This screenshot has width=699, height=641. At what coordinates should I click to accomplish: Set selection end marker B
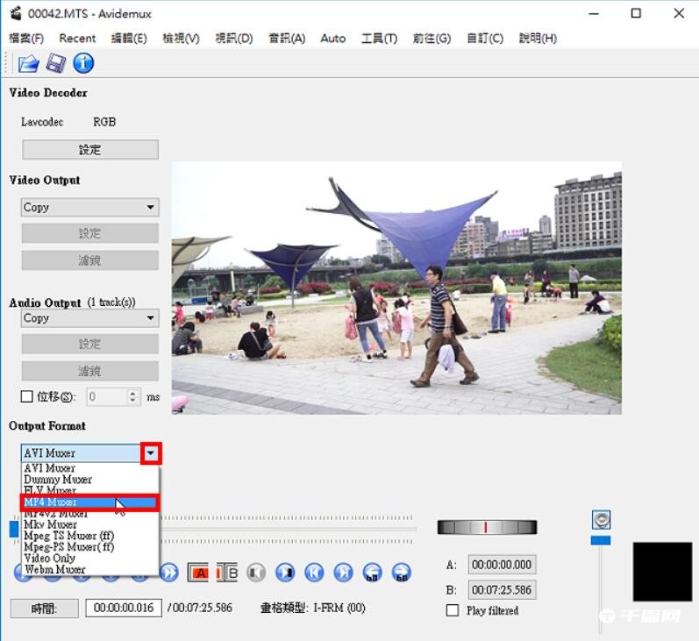tap(227, 573)
